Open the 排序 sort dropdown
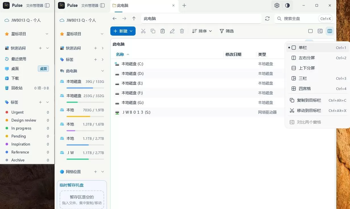 (x=202, y=31)
